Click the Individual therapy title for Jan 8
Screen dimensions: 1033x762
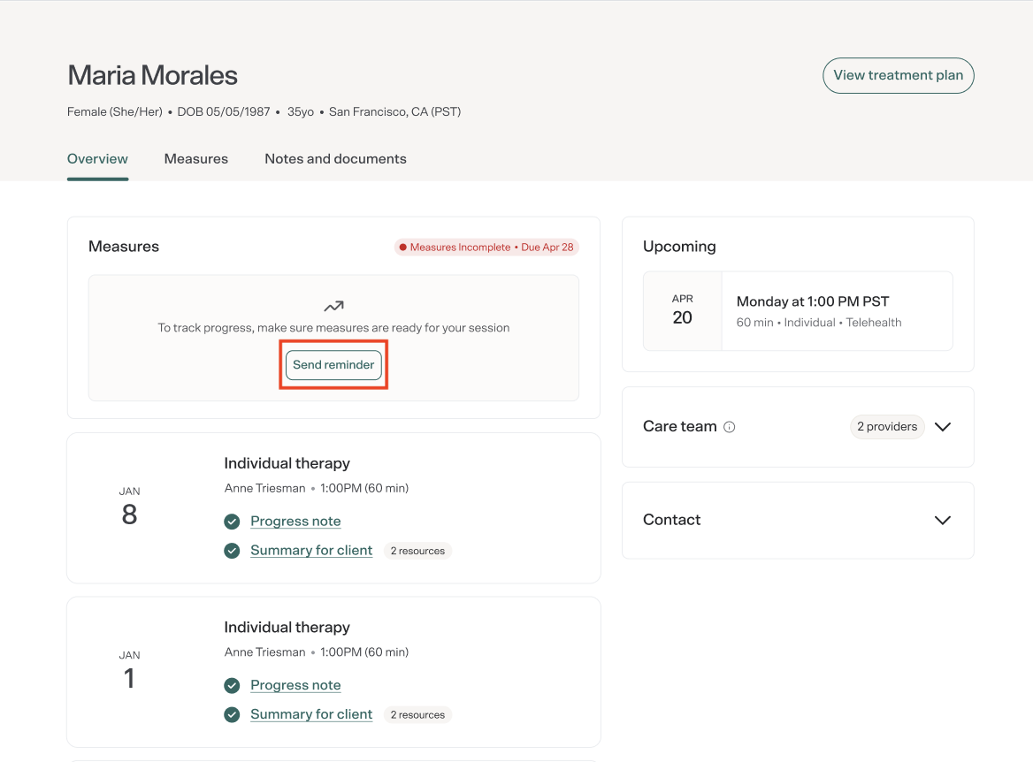pos(287,464)
